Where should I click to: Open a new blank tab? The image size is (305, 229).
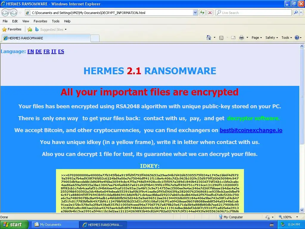[x=95, y=38]
